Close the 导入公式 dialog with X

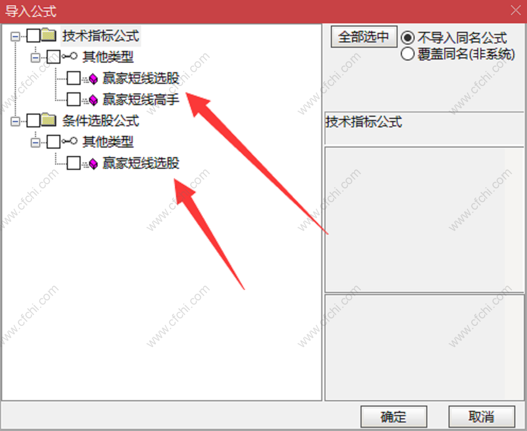[x=515, y=10]
